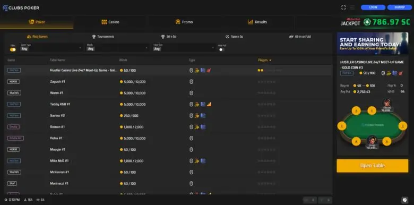This screenshot has width=414, height=205.
Task: Select the Teddy KGB #1 table name
Action: [60, 104]
